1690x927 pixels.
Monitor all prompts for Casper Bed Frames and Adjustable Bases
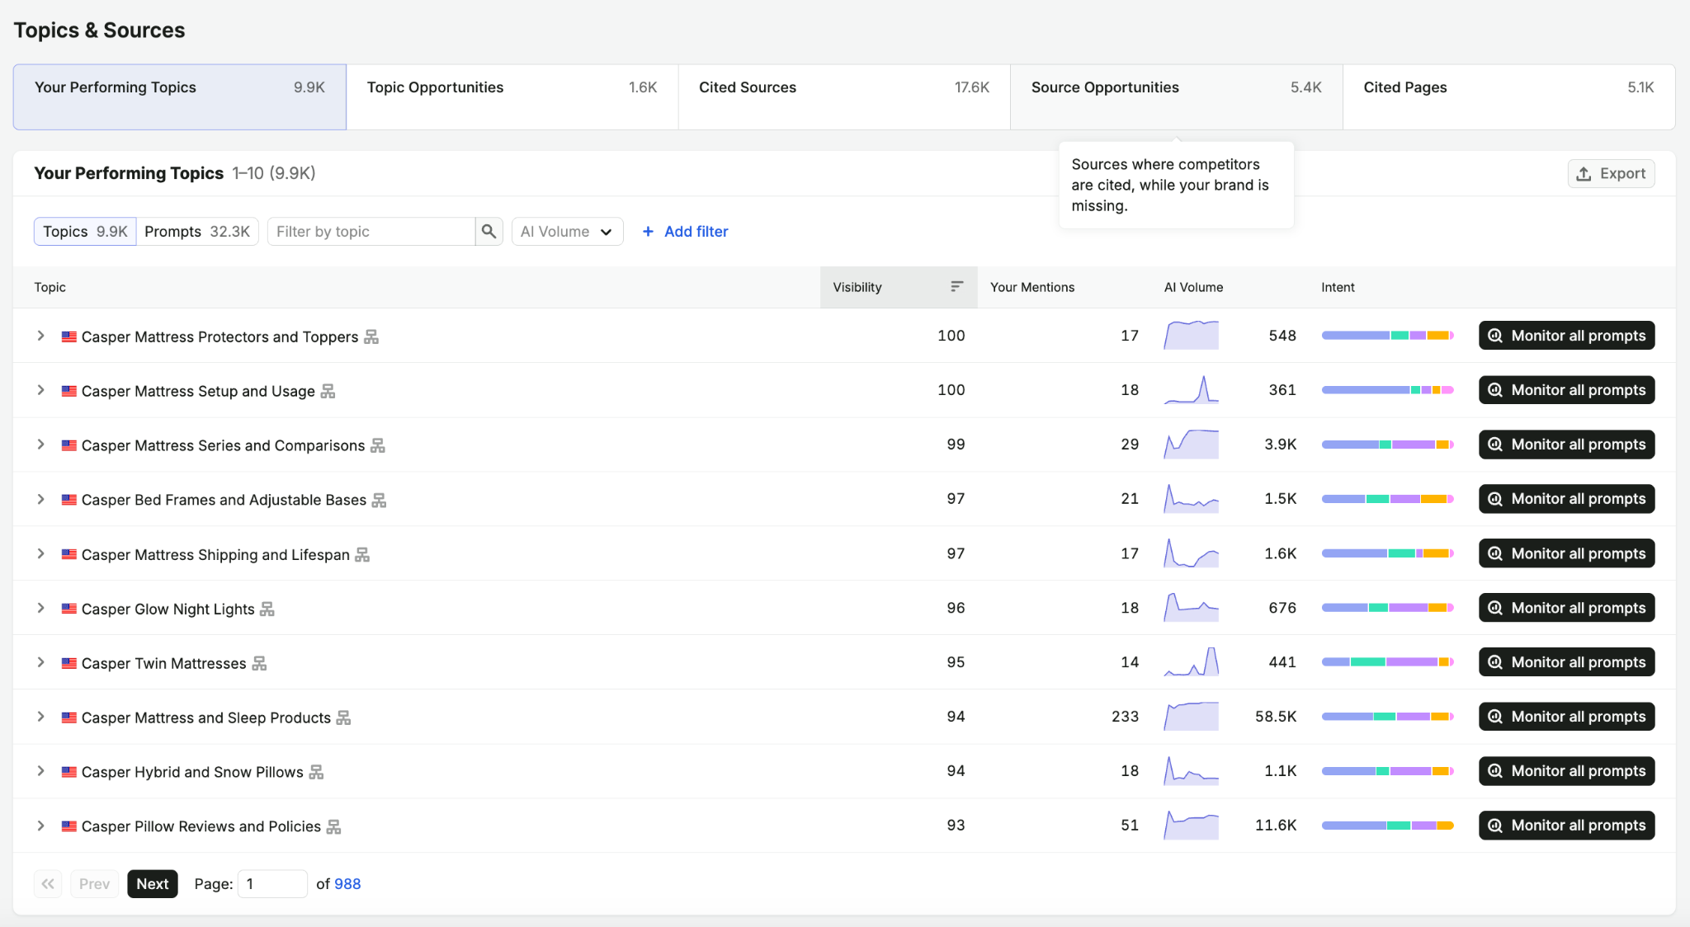click(1566, 499)
